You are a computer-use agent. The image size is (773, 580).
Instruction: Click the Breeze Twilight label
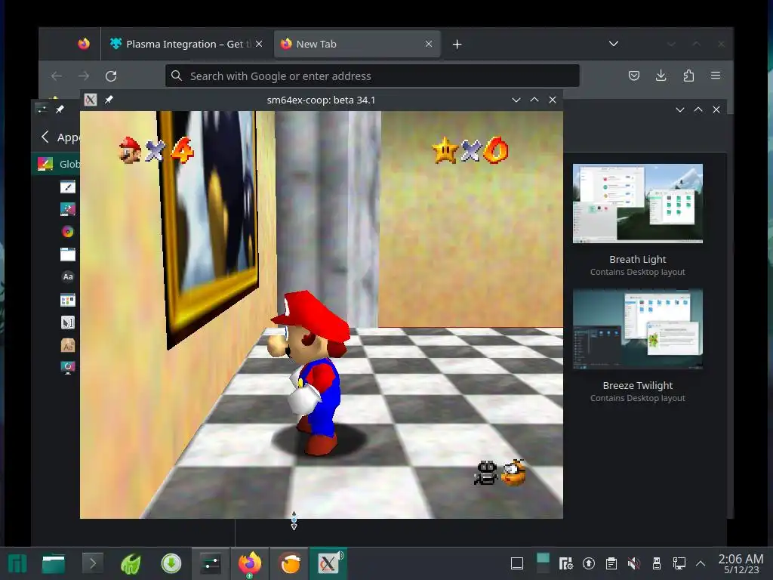click(x=637, y=385)
